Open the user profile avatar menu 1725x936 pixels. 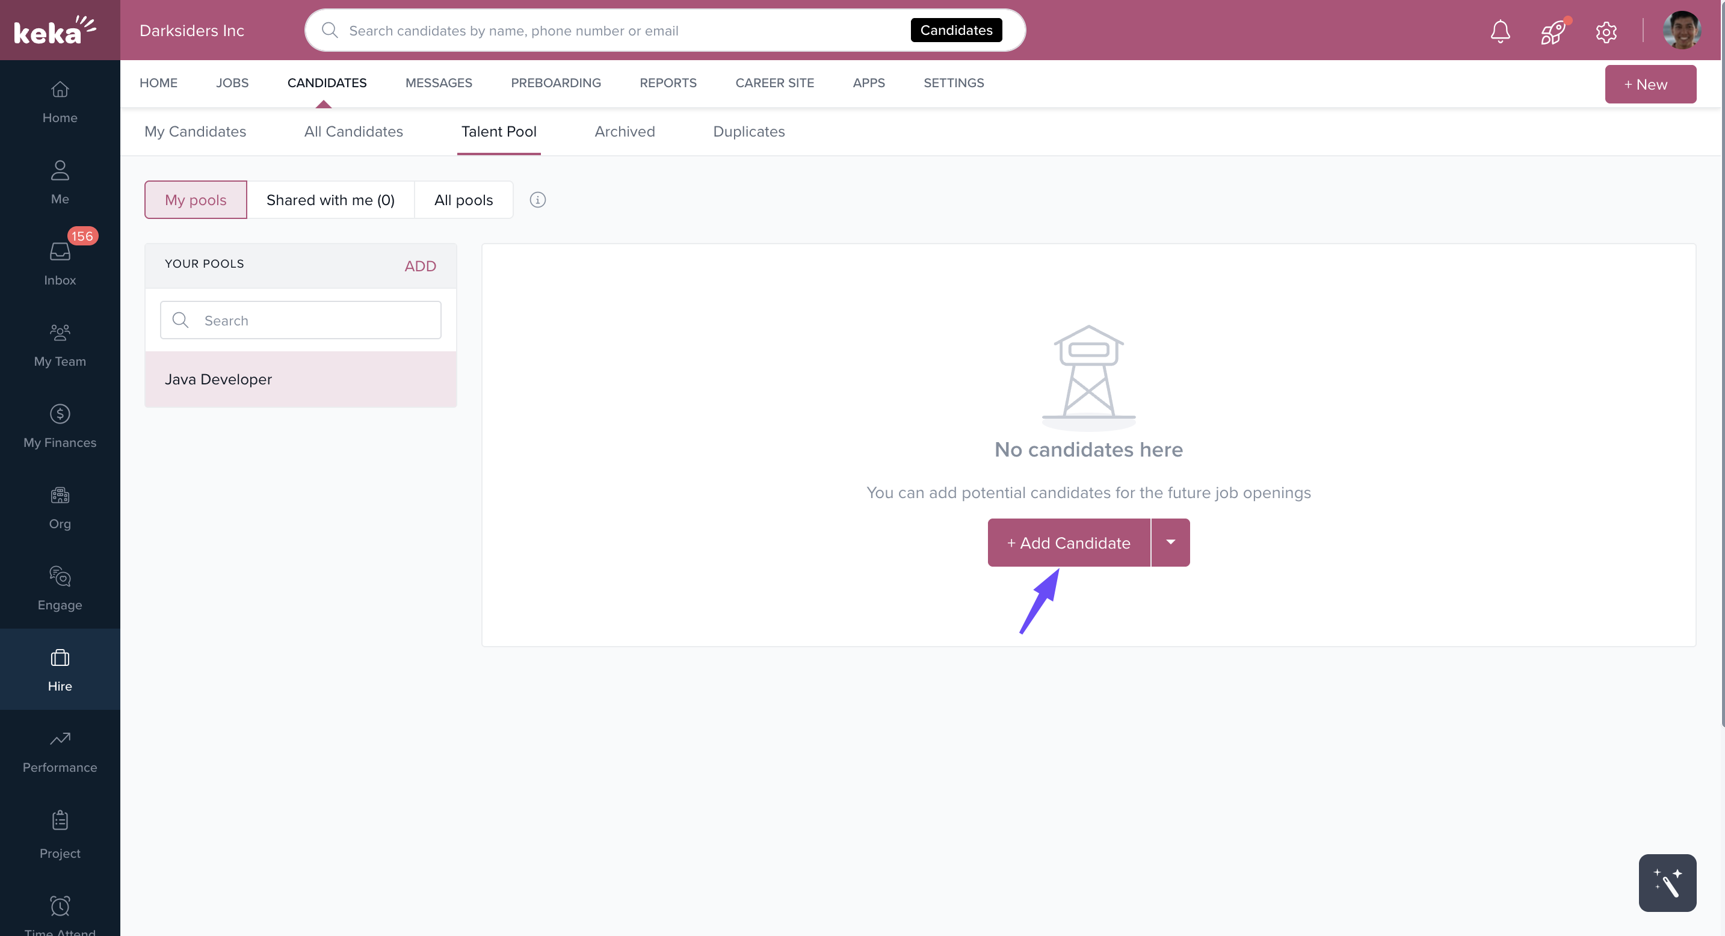point(1682,30)
